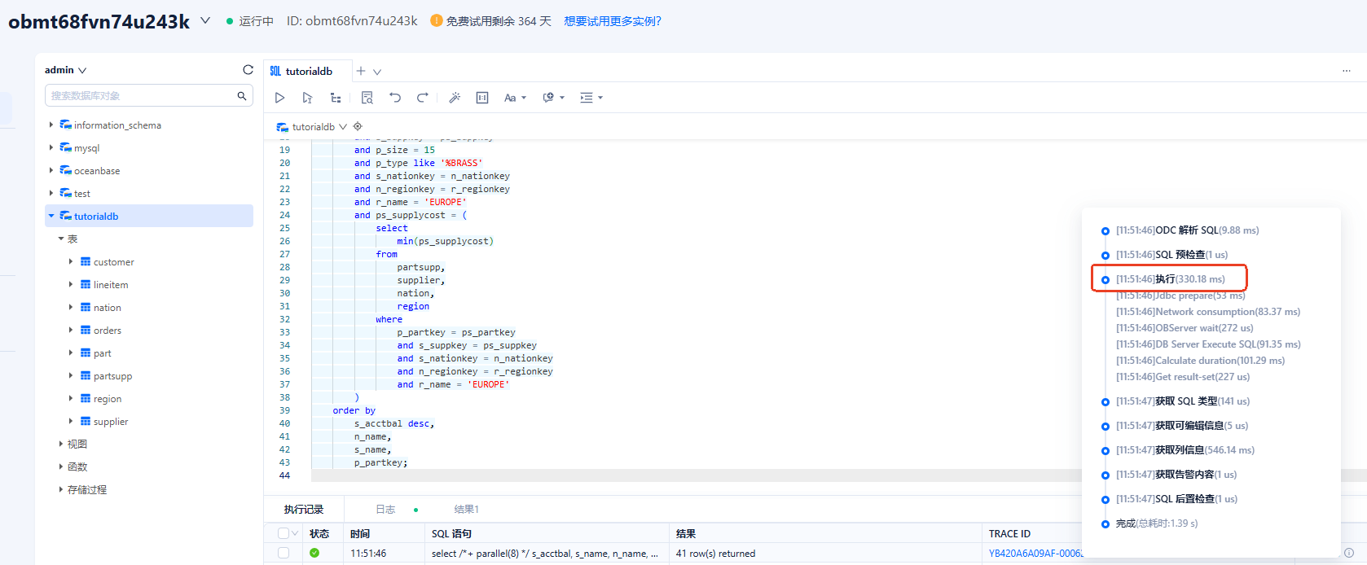The height and width of the screenshot is (565, 1367).
Task: Expand the customer table node
Action: click(x=71, y=261)
